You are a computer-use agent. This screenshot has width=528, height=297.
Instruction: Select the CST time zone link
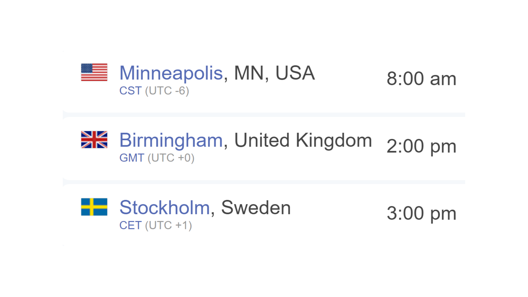tap(130, 91)
